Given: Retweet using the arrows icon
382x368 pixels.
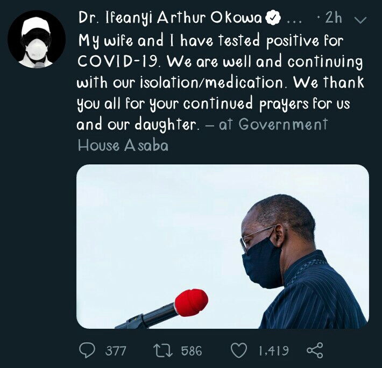Looking at the screenshot, I should point(163,350).
